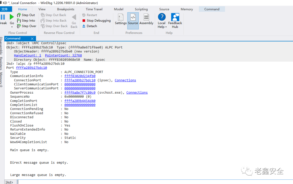Screen dimensions: 293x184
Task: Click Step Out in Flow Control
Action: point(26,15)
